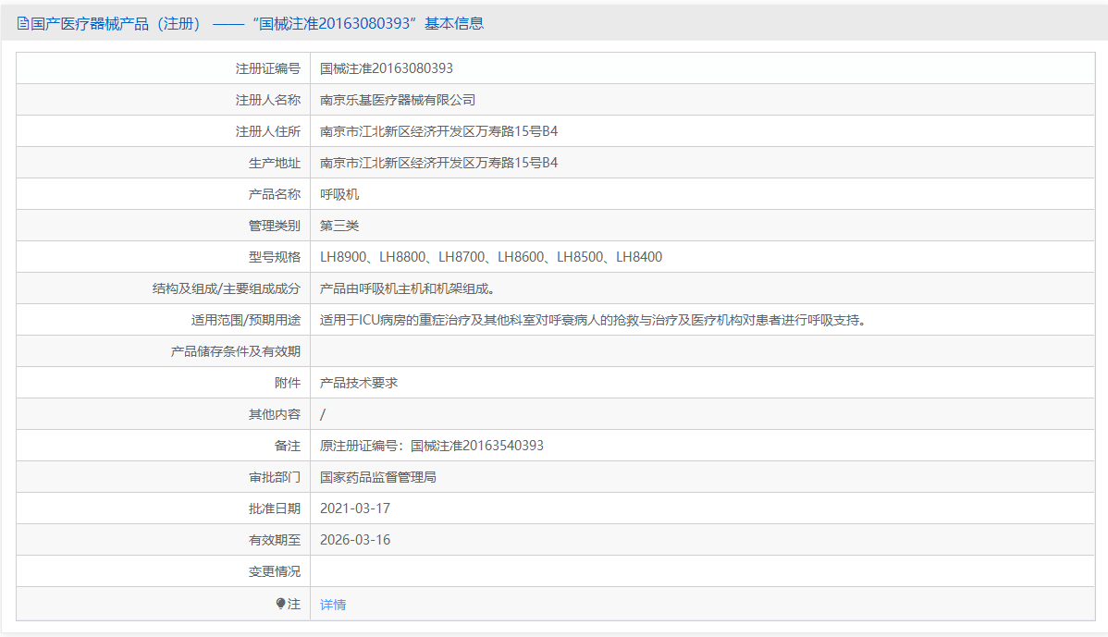Click the text 产品由呼吸机主机和机架组成。
The image size is (1108, 637).
coord(410,288)
